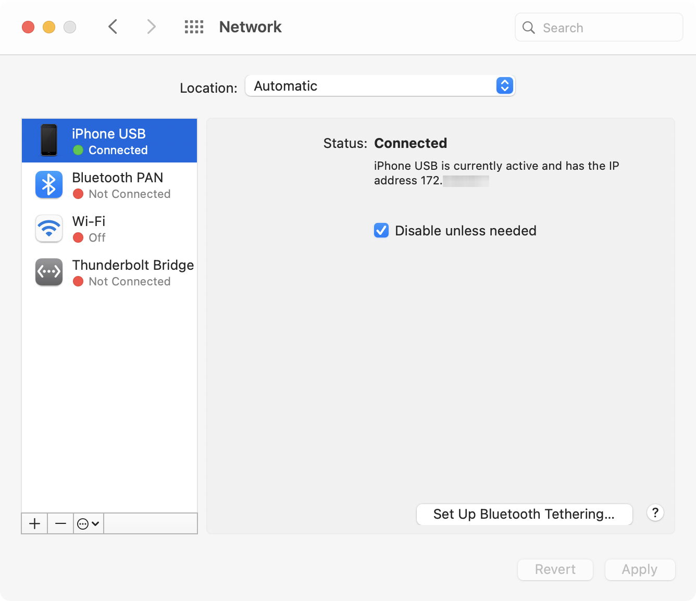Open the service action menu (ellipsis)
The image size is (696, 601).
click(x=89, y=523)
